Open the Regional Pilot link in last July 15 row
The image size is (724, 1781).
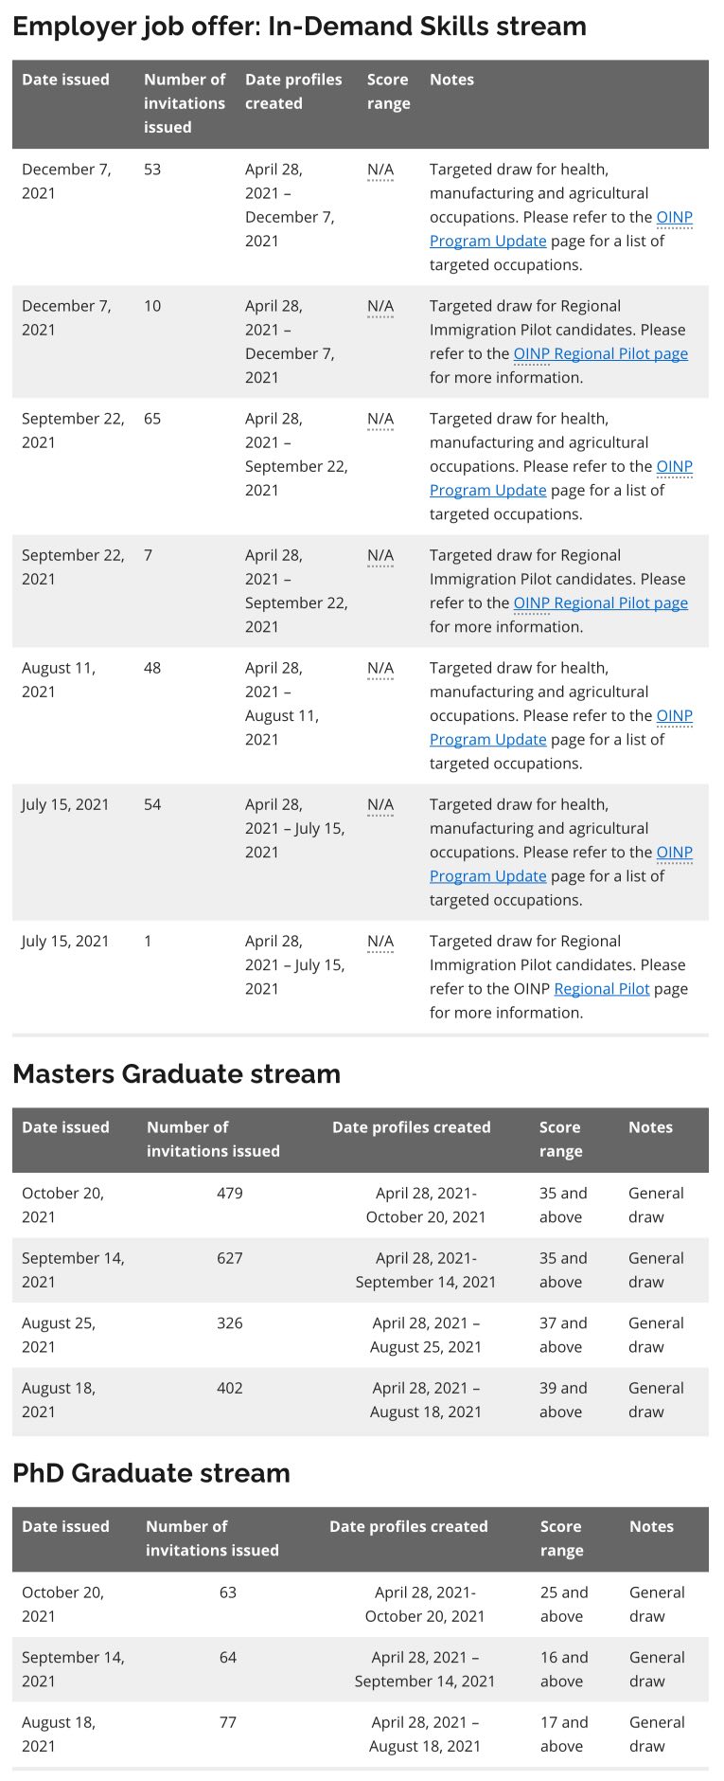[x=601, y=988]
